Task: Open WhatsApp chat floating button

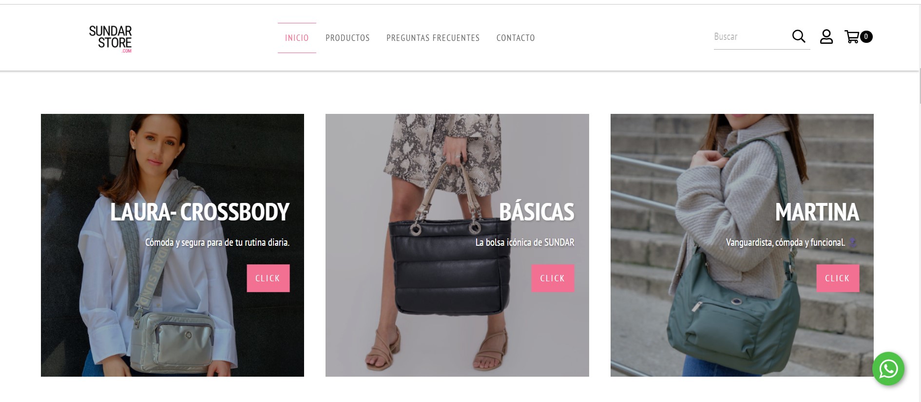Action: click(888, 369)
